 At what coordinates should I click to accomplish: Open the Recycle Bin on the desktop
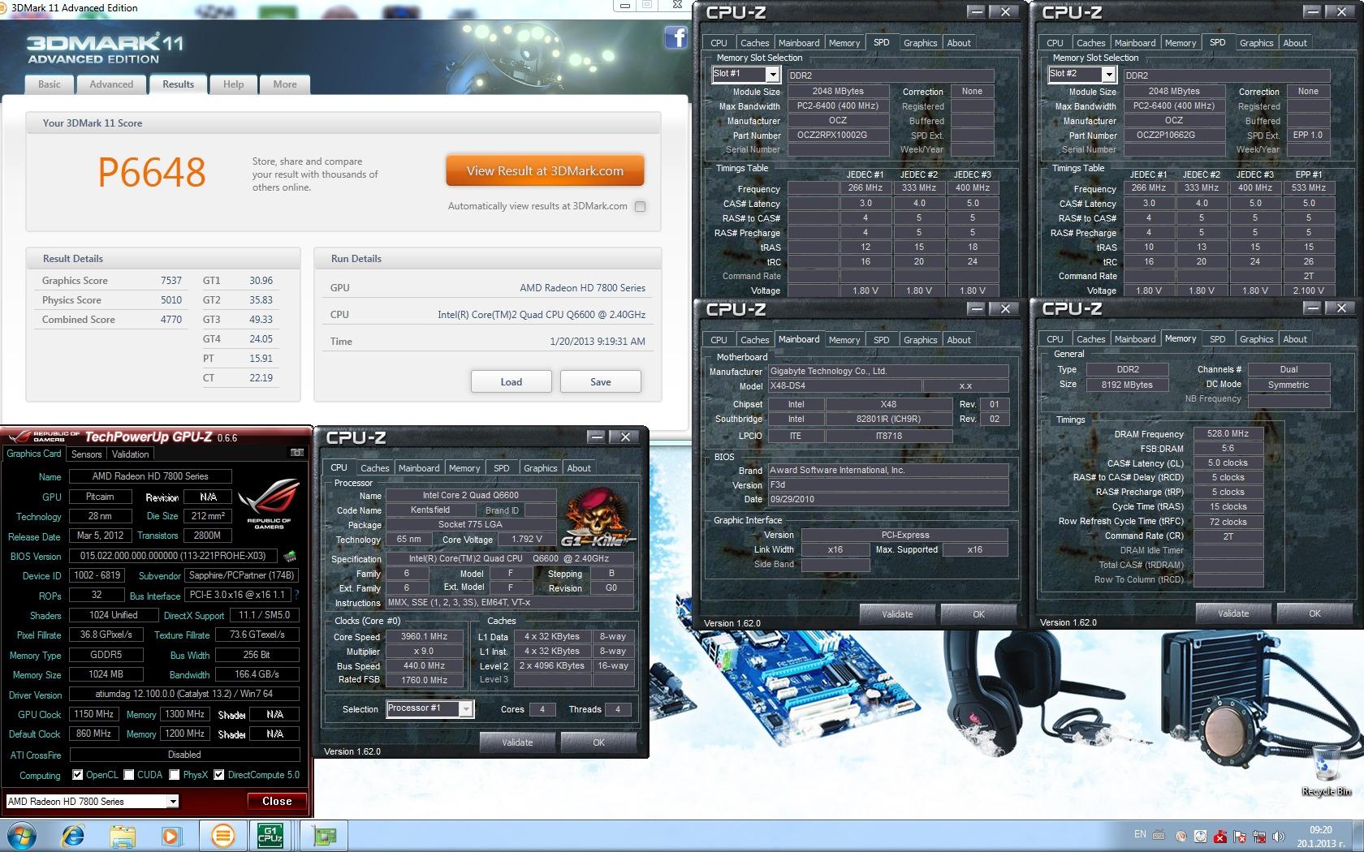1326,771
